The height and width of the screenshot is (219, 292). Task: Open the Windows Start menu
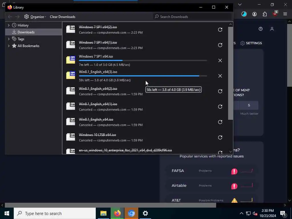7,213
